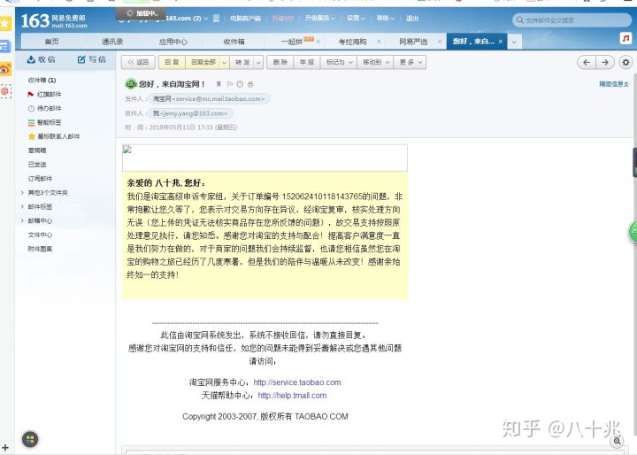Go to previous email with left arrow

tap(586, 62)
